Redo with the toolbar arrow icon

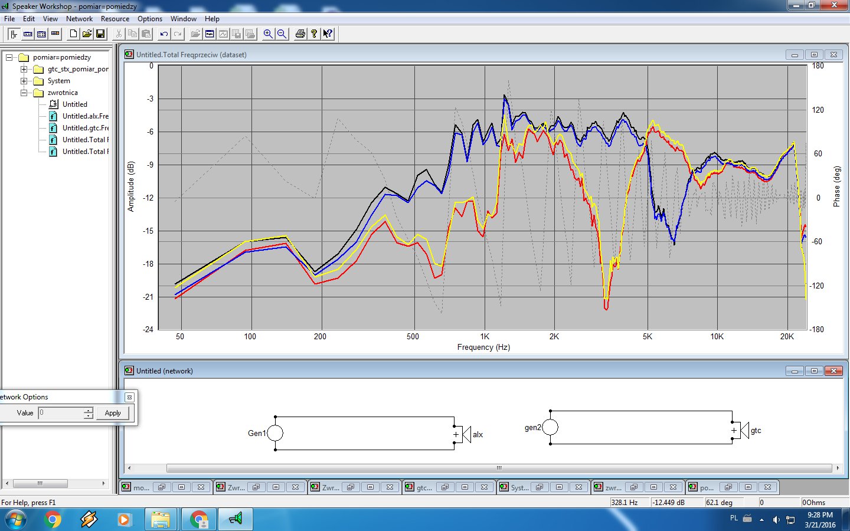178,34
